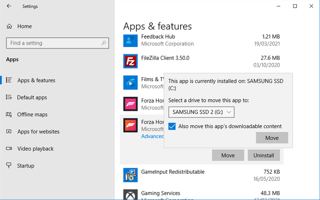Click the Gaming Services Xbox icon
Viewport: 320px width, 200px height.
pyautogui.click(x=131, y=194)
